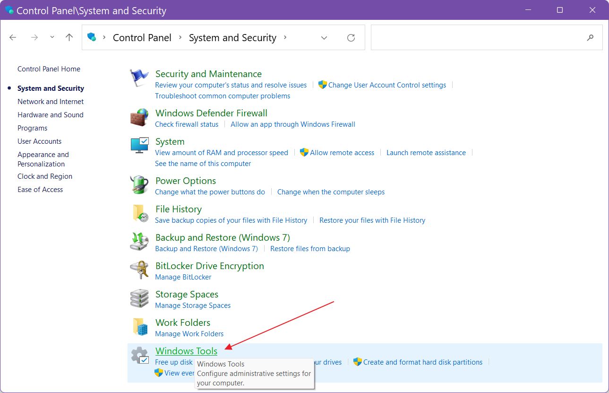This screenshot has height=393, width=609.
Task: Click the title bar Control Panel icon
Action: (x=9, y=10)
